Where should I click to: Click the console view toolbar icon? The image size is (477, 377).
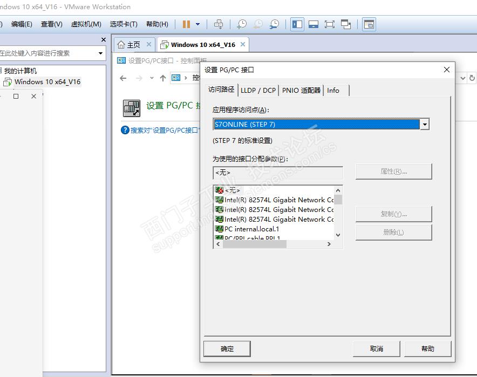point(369,24)
